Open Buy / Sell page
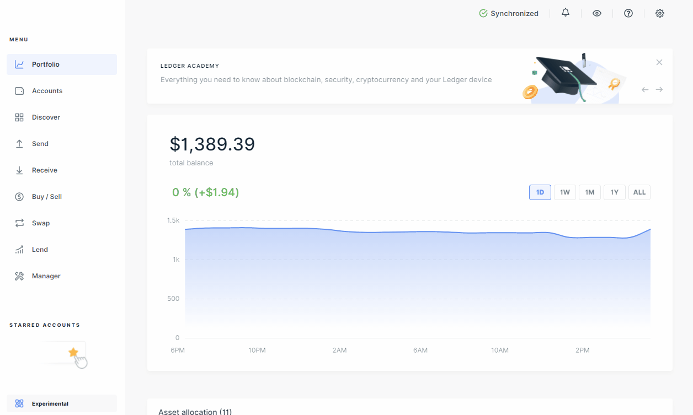 (x=46, y=196)
